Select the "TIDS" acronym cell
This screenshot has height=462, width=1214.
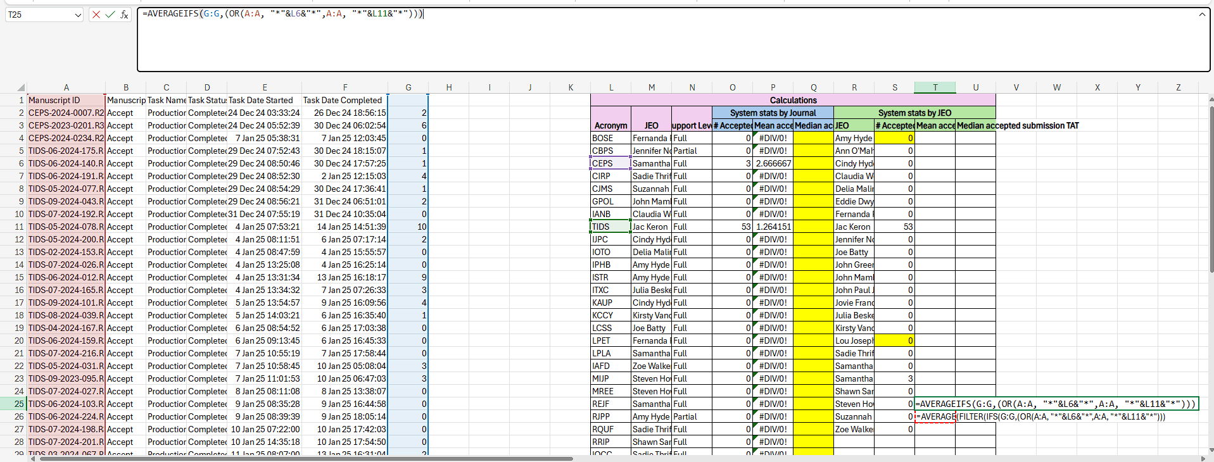click(x=610, y=227)
